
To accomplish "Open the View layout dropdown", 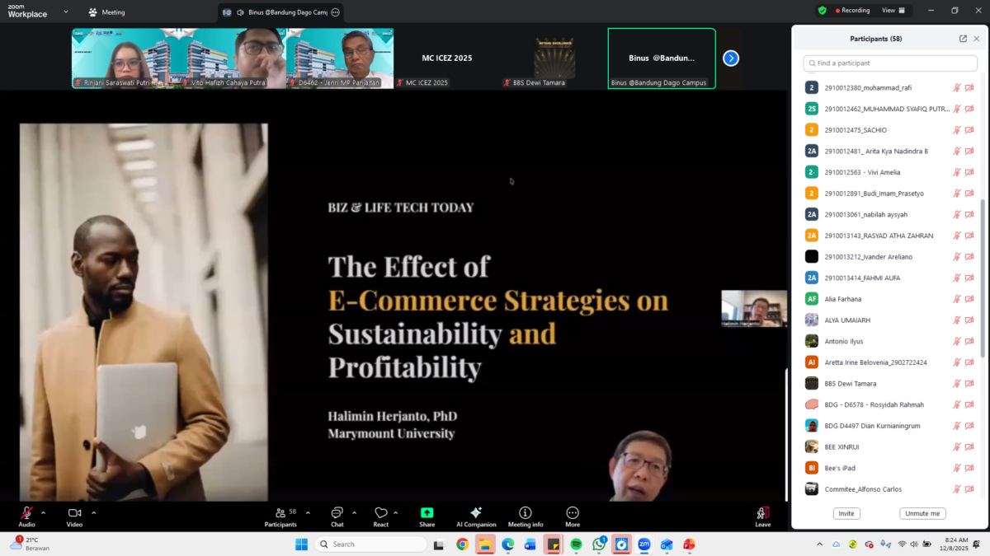I will 893,11.
